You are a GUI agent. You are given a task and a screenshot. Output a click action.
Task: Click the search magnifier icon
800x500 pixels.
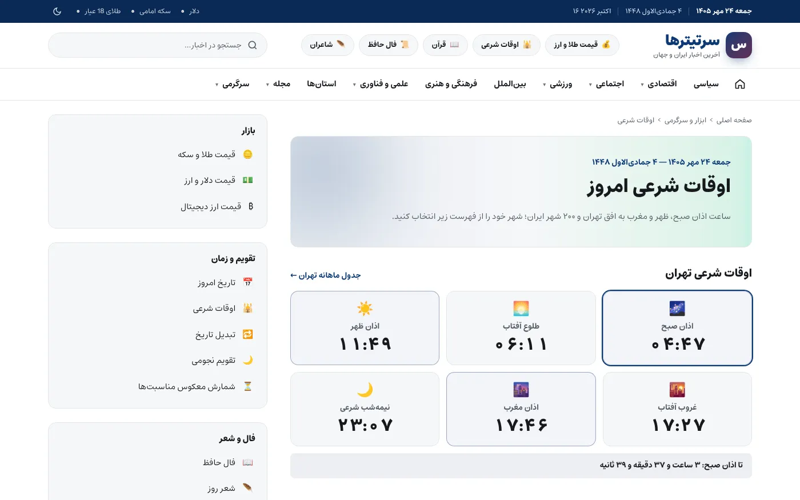point(253,45)
